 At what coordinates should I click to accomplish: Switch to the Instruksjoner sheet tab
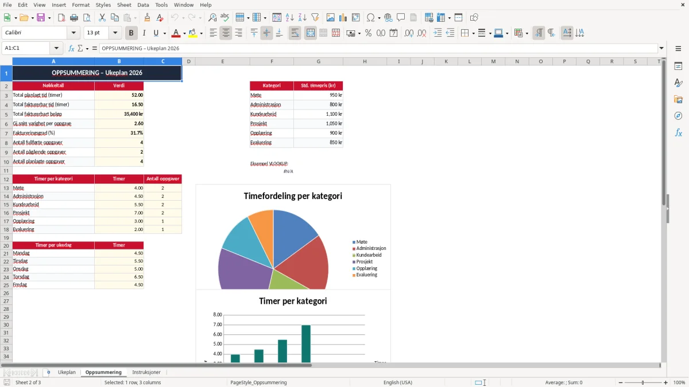[146, 372]
